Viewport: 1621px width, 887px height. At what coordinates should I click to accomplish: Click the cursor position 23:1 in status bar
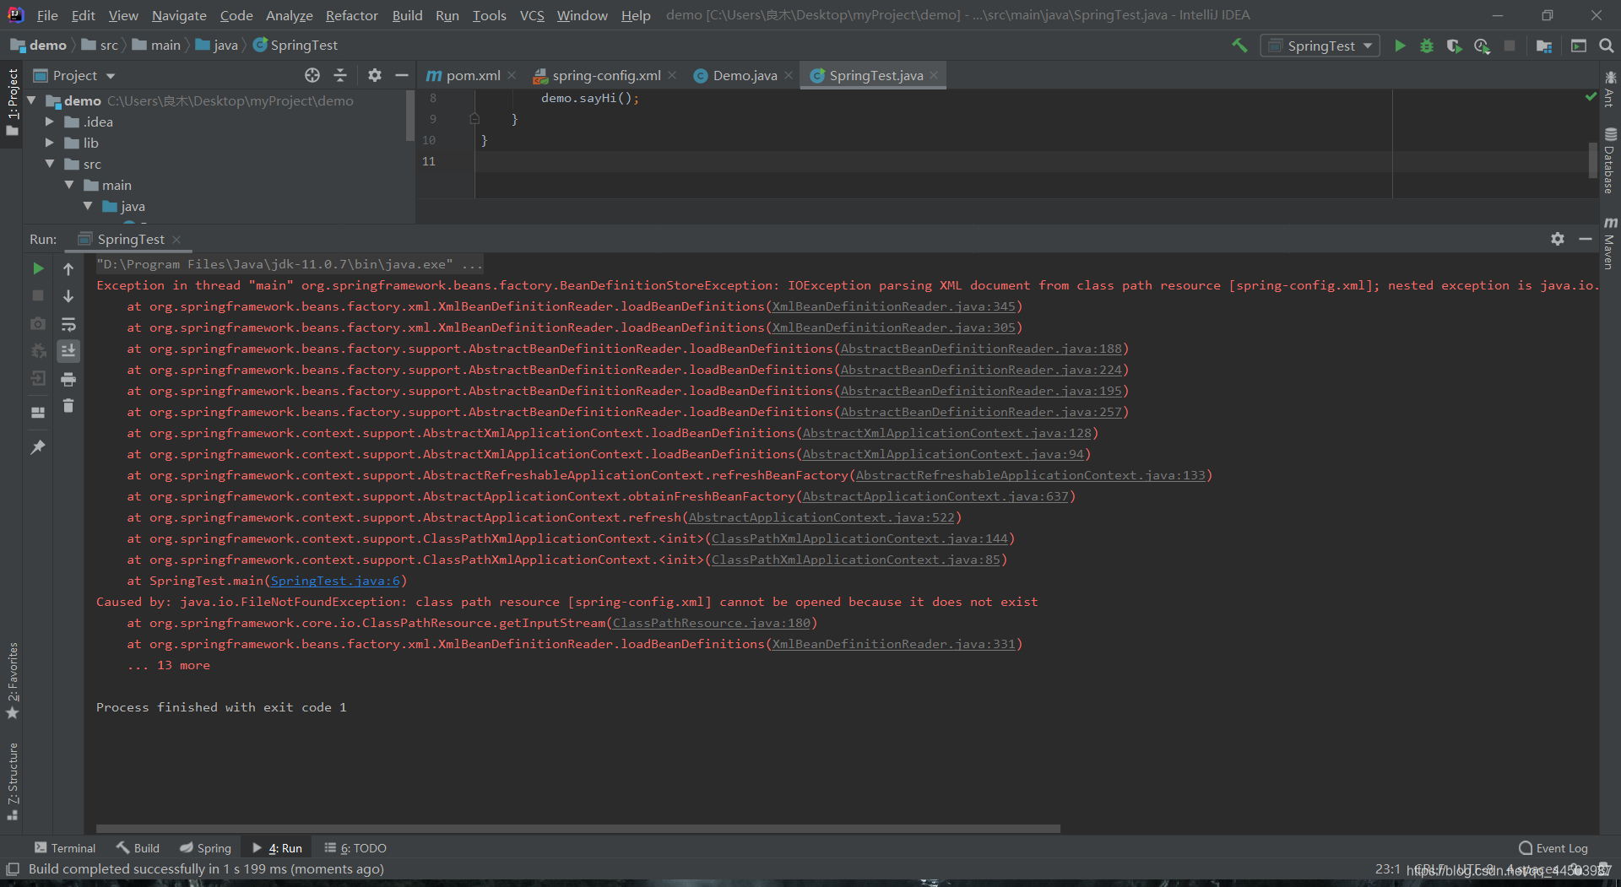tap(1387, 868)
